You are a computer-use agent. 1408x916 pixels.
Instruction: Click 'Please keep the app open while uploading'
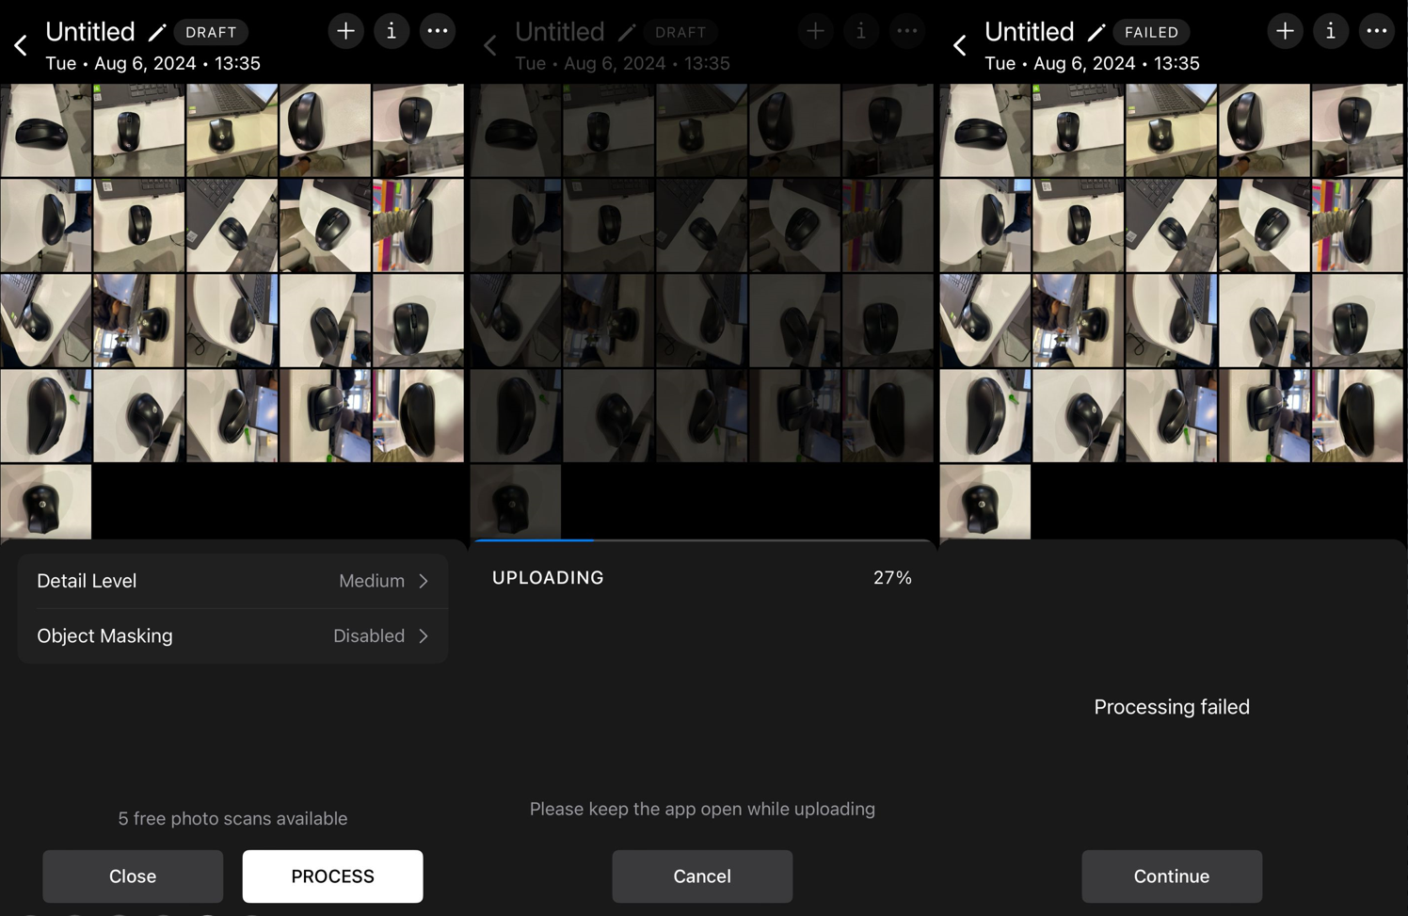click(x=702, y=810)
